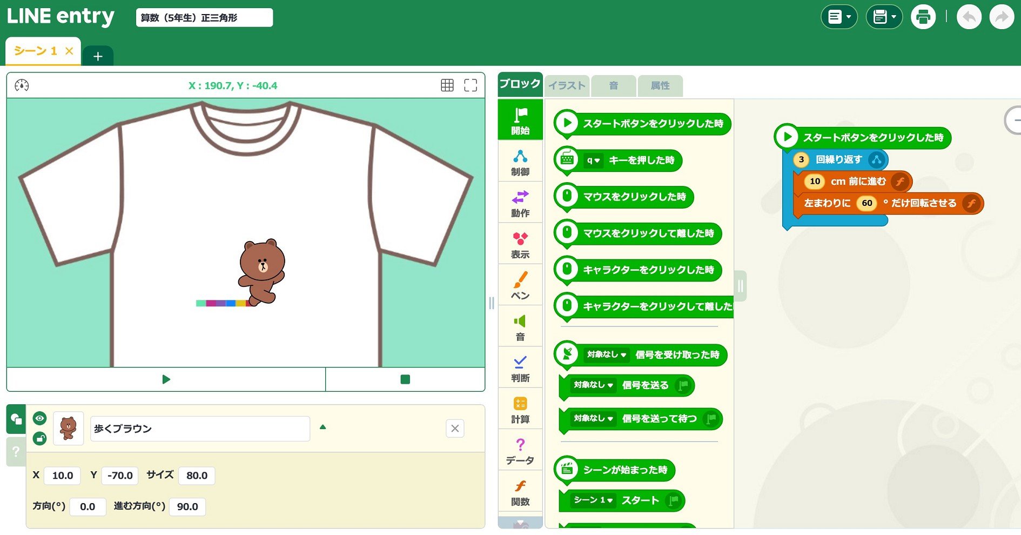Toggle the stage coordinate grid icon
Viewport: 1021px width, 535px height.
(x=447, y=85)
